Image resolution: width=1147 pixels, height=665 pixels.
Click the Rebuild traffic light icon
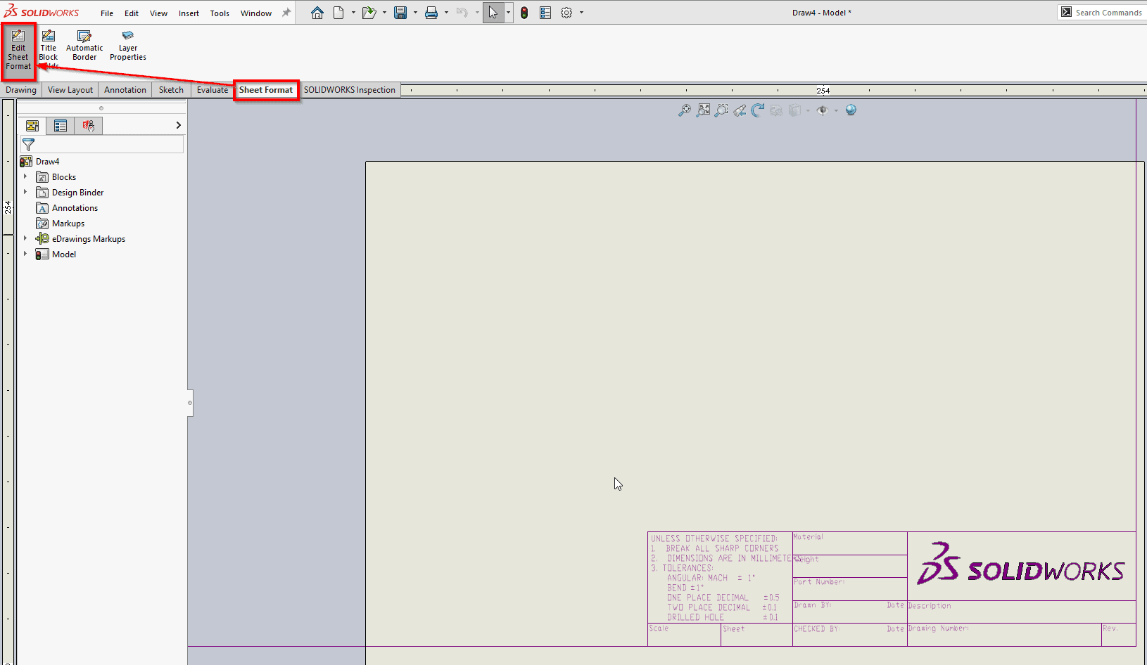tap(524, 13)
